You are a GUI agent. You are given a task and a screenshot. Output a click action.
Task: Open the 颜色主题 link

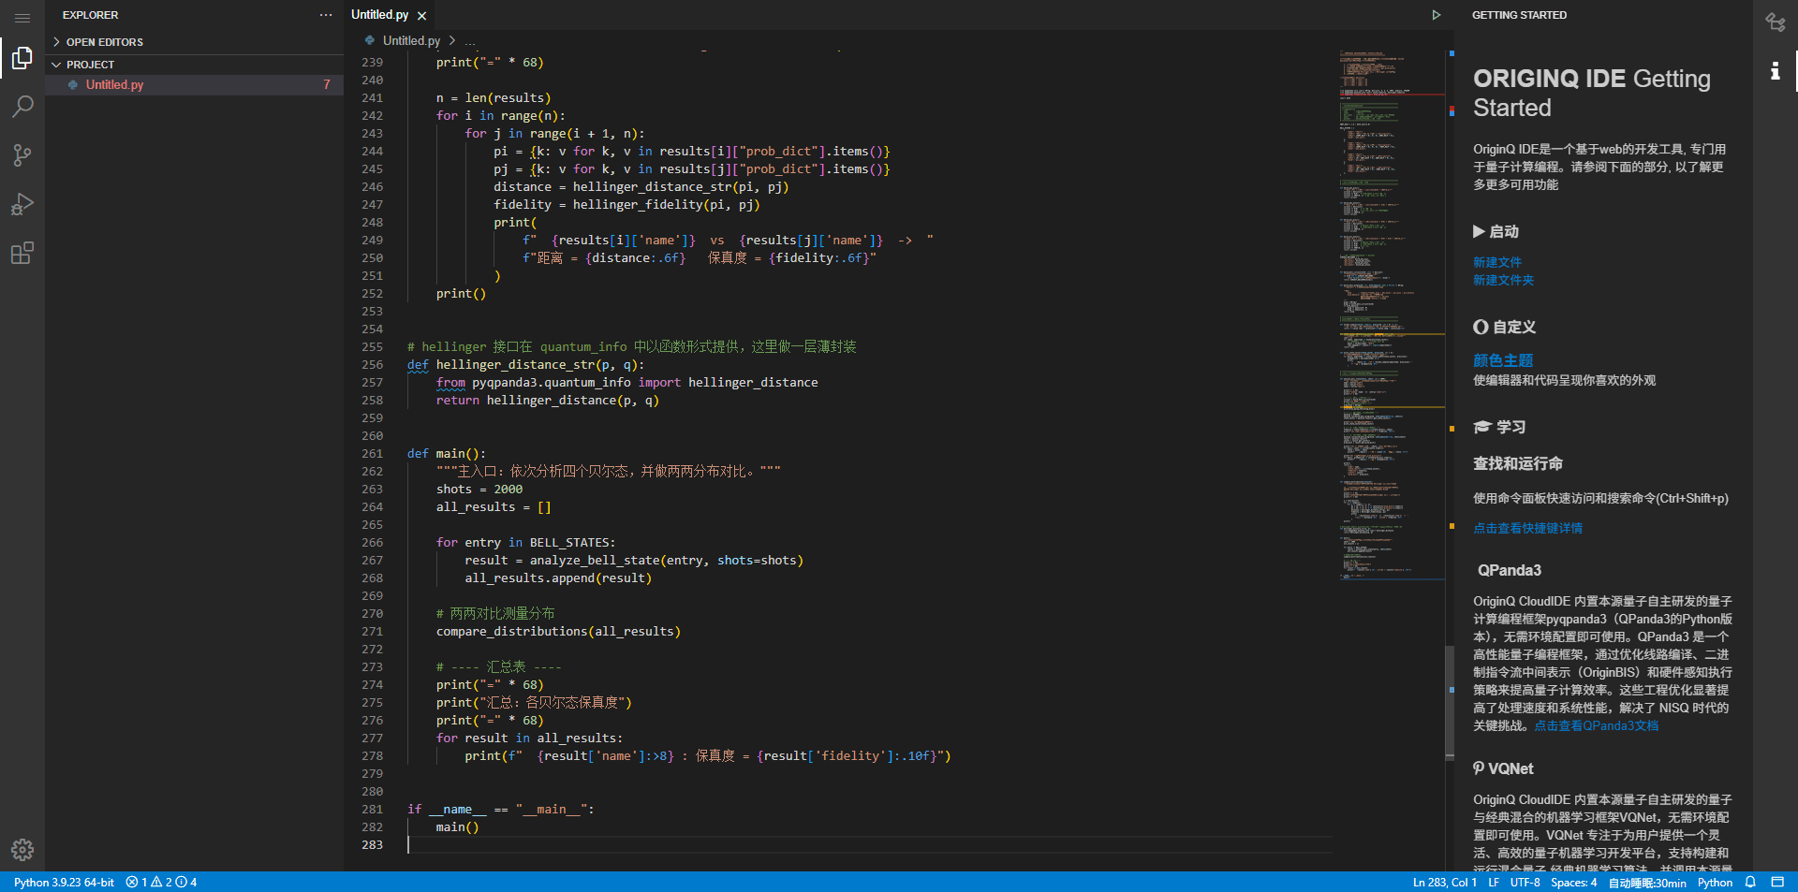pyautogui.click(x=1503, y=360)
